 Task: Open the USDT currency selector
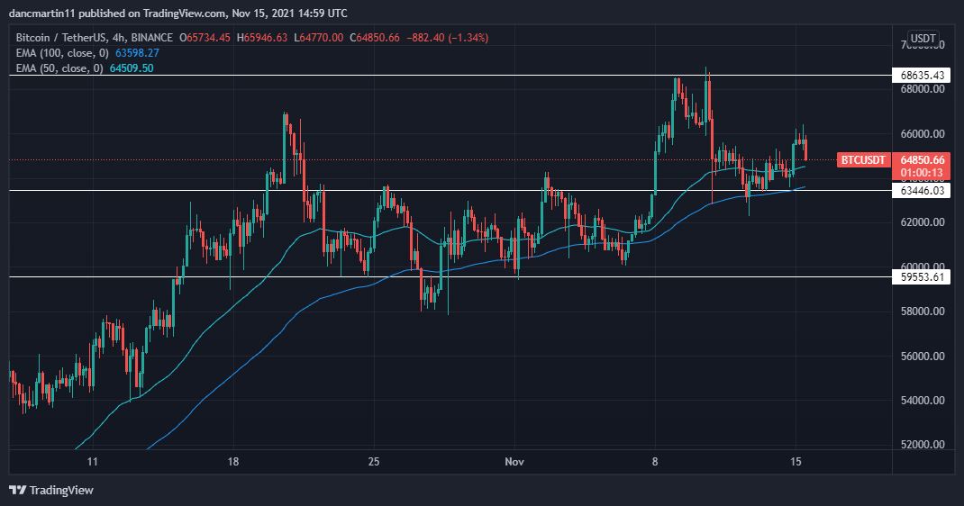(923, 39)
